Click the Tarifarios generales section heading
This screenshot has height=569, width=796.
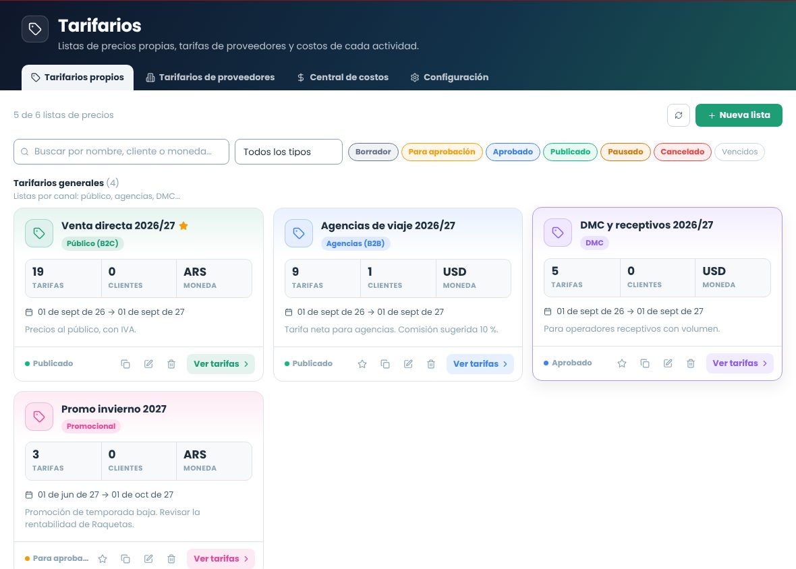59,183
